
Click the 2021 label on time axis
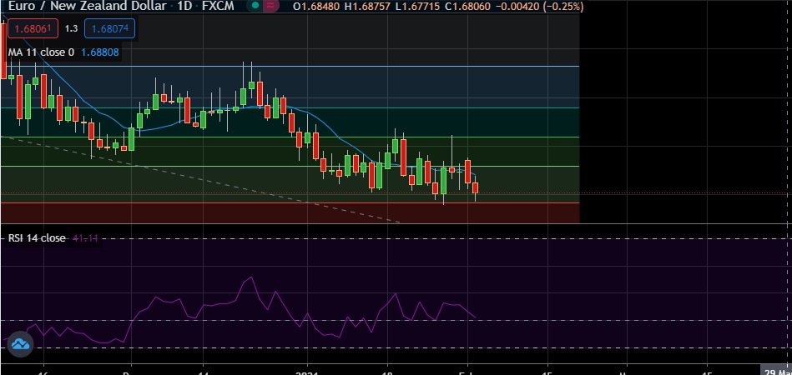click(x=307, y=372)
